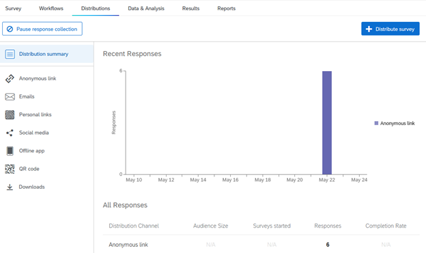Screen dimensions: 426x253
Task: Click the Emails envelope icon
Action: (10, 96)
